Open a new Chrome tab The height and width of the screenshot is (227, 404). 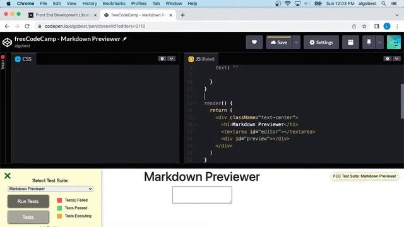pyautogui.click(x=182, y=15)
